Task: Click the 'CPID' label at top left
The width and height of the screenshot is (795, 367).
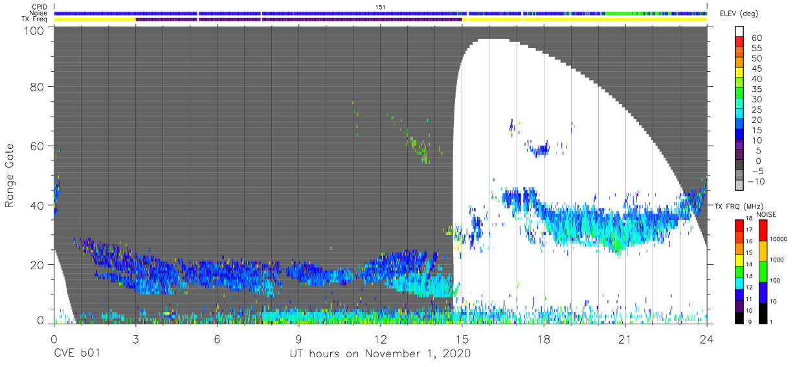Action: click(39, 6)
